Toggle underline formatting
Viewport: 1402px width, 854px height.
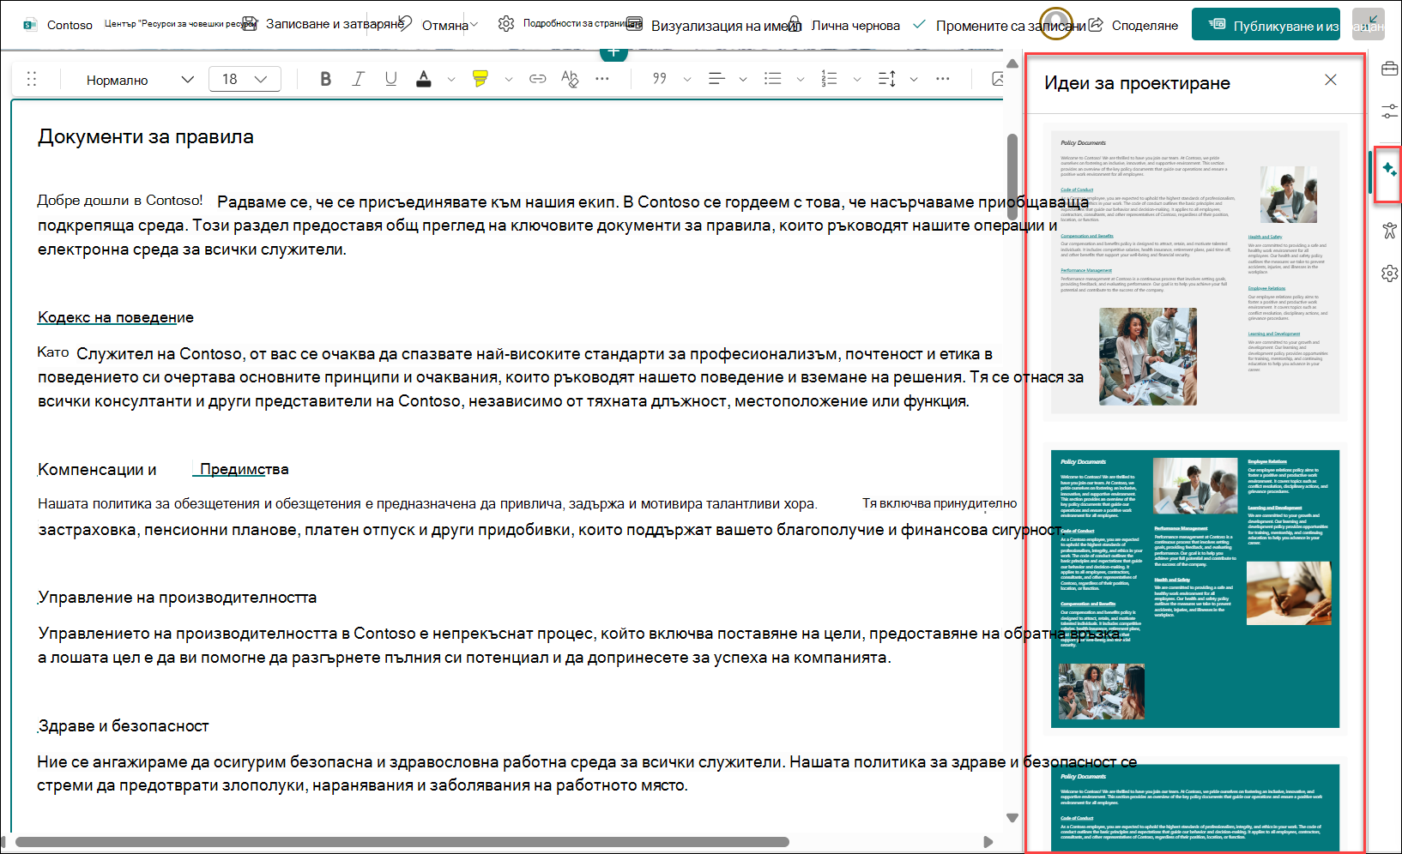[390, 79]
